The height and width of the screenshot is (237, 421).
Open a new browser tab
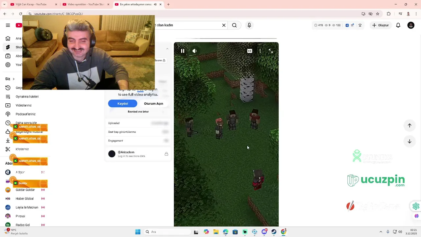[168, 4]
